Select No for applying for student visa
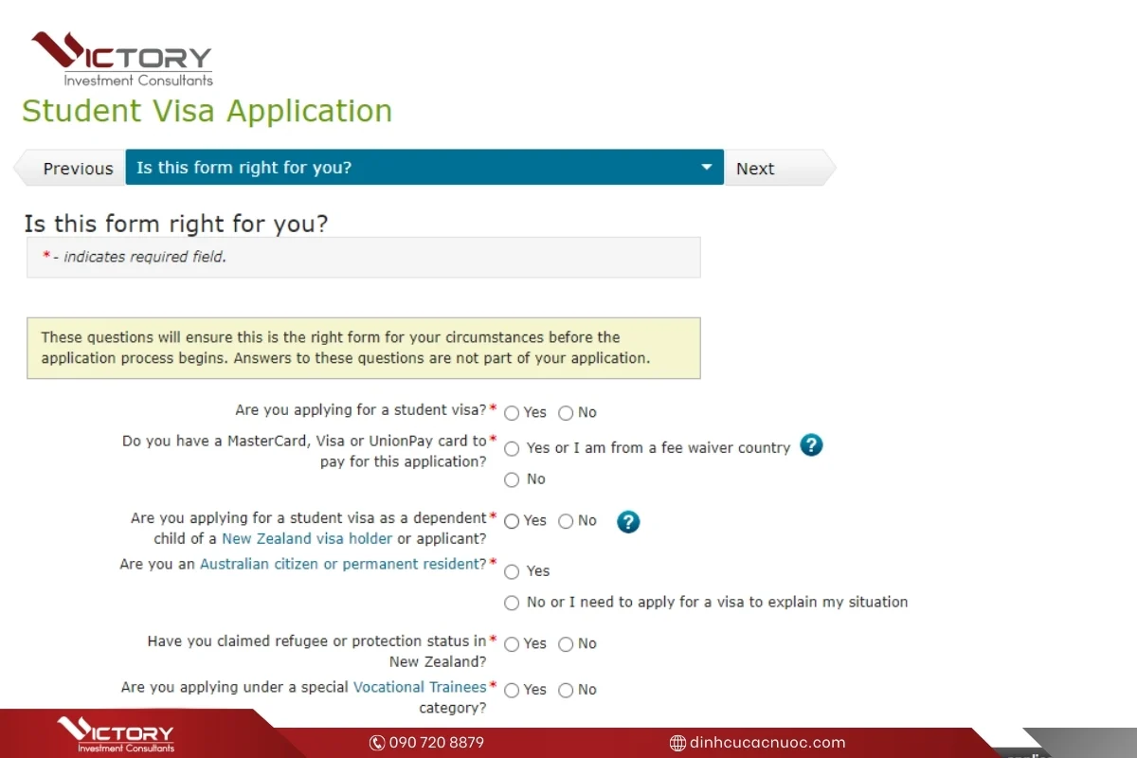1137x758 pixels. [567, 413]
